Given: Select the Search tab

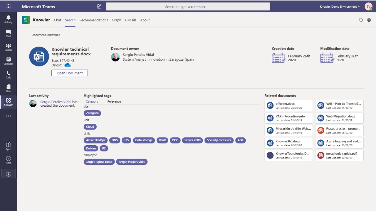Looking at the screenshot, I should click(70, 20).
